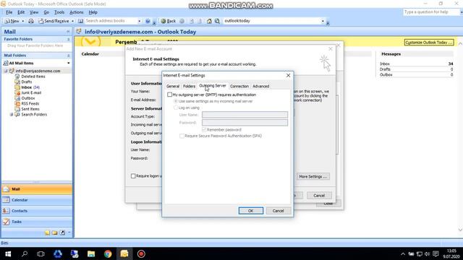Click the Password field in Outgoing Server

click(245, 123)
